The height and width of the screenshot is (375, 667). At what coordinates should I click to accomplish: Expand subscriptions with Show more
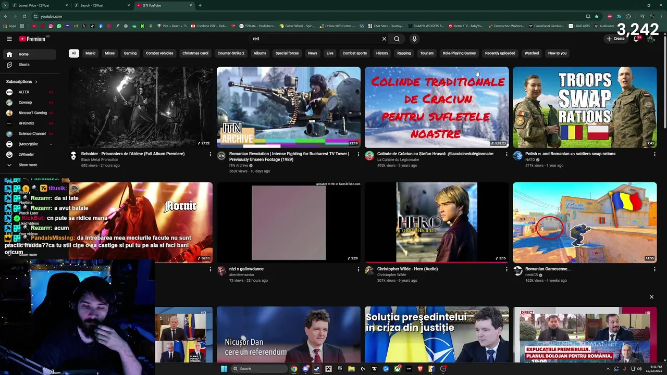pos(29,165)
